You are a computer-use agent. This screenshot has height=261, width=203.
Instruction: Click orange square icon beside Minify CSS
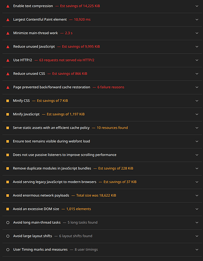click(8, 101)
